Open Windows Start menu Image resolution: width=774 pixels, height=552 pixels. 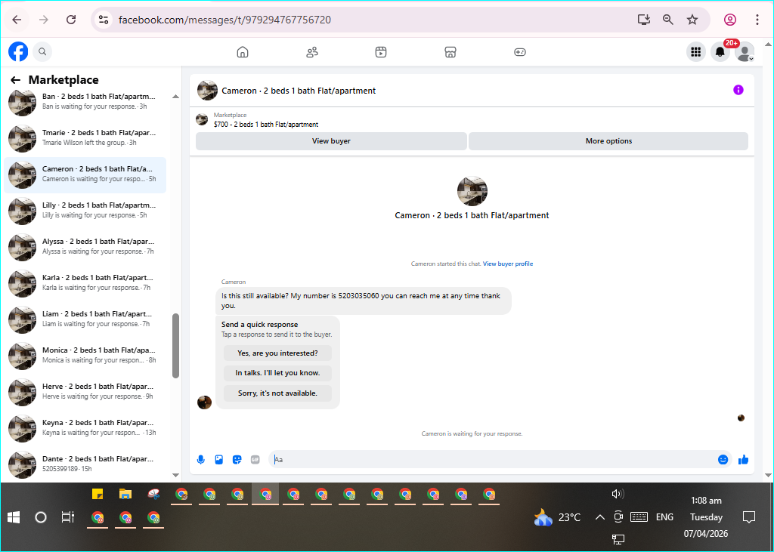click(14, 517)
